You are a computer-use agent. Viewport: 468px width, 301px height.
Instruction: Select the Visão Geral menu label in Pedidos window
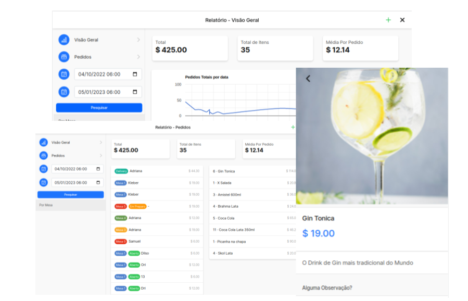point(60,143)
